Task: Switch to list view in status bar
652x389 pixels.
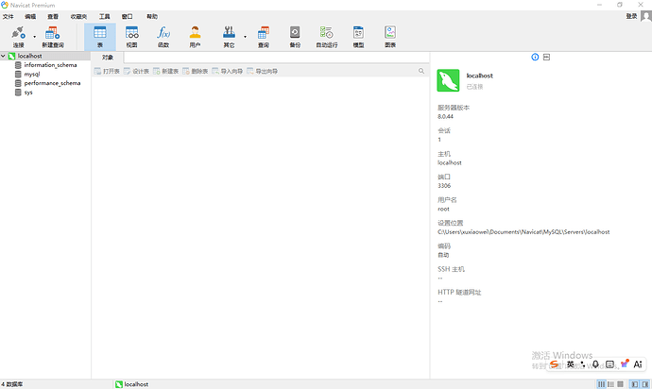Action: pyautogui.click(x=601, y=384)
